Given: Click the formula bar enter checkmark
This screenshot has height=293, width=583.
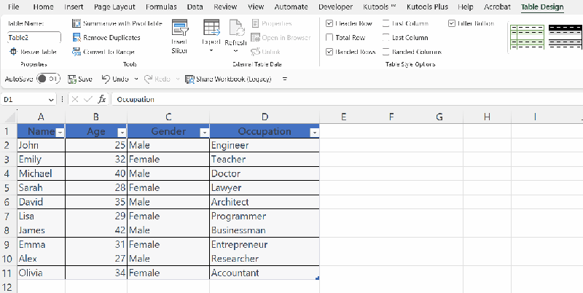Looking at the screenshot, I should [88, 99].
